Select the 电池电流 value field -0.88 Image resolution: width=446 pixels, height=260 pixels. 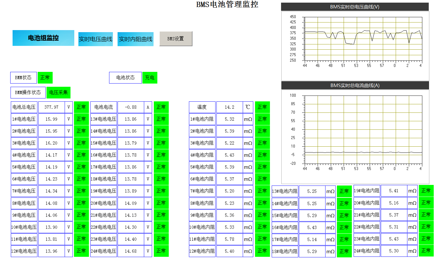pos(131,107)
